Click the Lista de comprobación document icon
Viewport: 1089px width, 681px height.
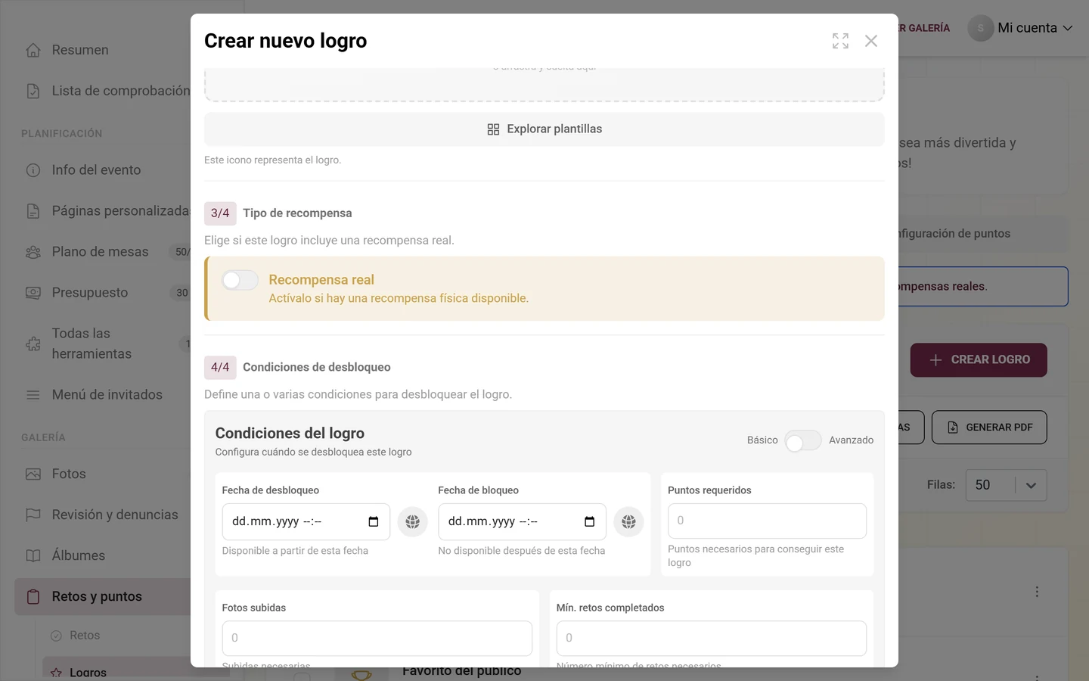coord(33,91)
